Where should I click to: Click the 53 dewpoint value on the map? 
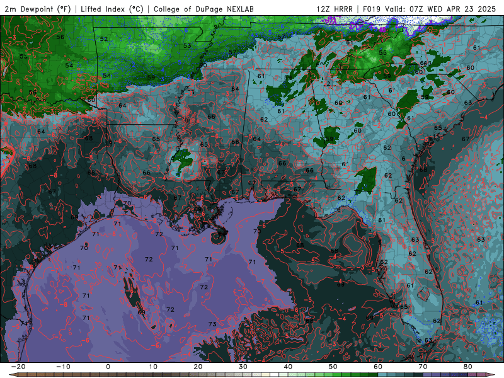(187, 45)
